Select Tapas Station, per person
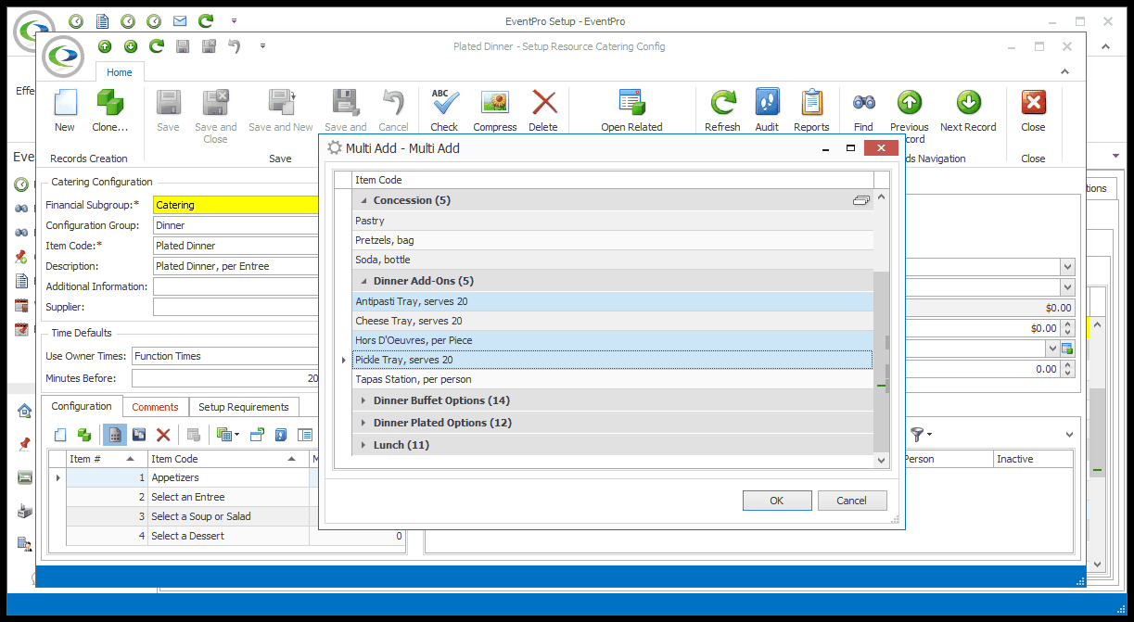Screen dimensions: 1134x622 (x=613, y=379)
